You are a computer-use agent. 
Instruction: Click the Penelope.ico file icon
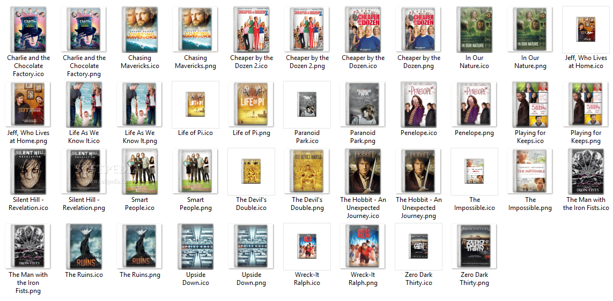pos(418,104)
